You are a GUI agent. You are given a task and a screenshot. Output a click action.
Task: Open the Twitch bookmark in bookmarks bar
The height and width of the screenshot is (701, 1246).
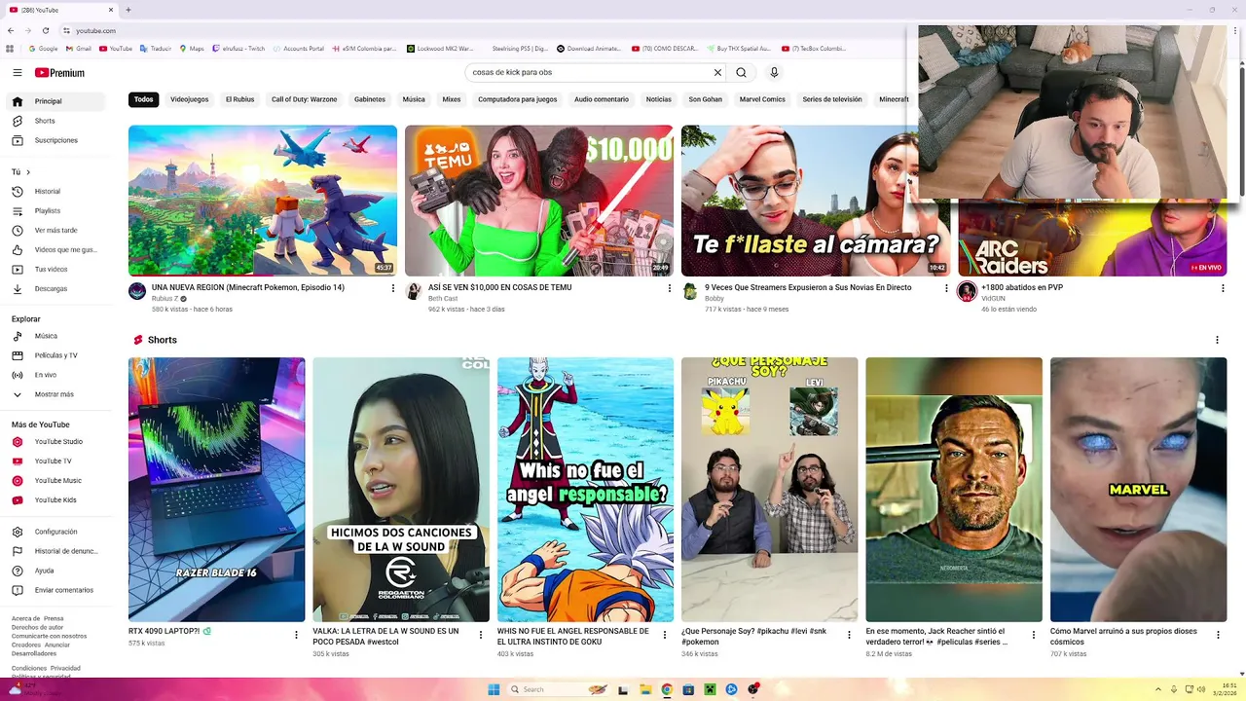238,49
